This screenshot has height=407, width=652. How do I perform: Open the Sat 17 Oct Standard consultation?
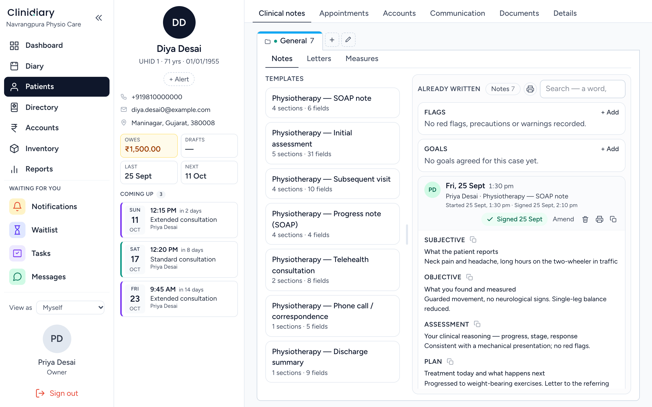(179, 259)
